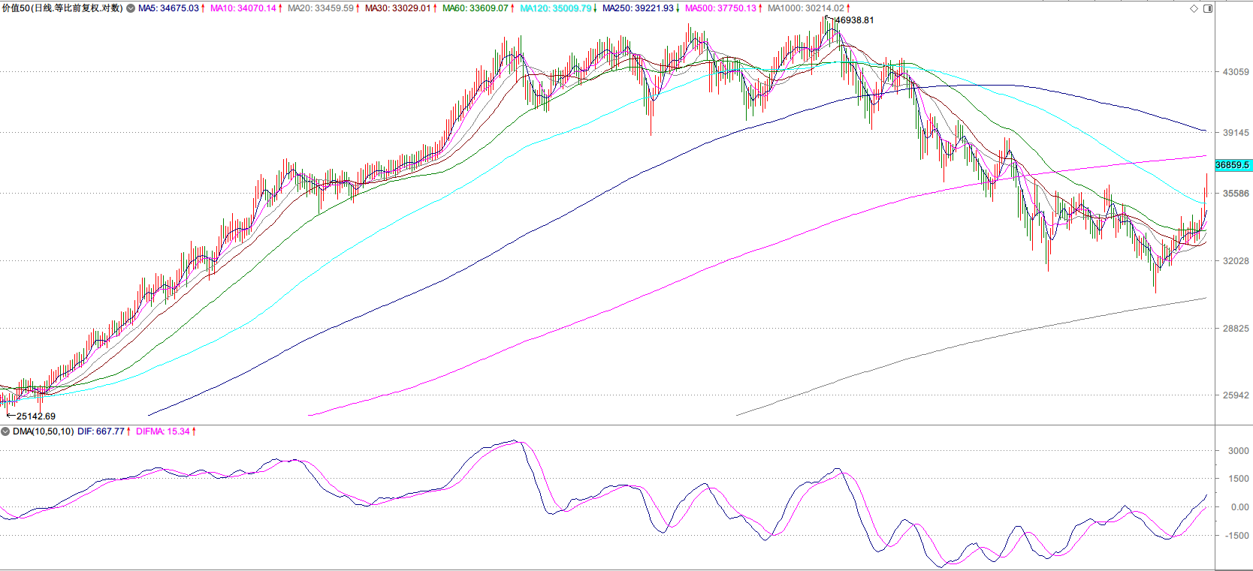Click the 0.00 DMA axis label
Screen dimensions: 1253x571
(x=1240, y=507)
